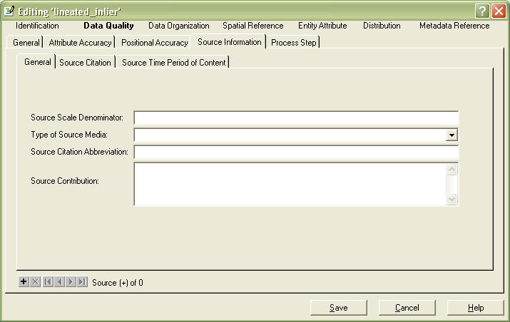Screen dimensions: 510x322
Task: Open the Source Citation tab
Action: pos(85,63)
